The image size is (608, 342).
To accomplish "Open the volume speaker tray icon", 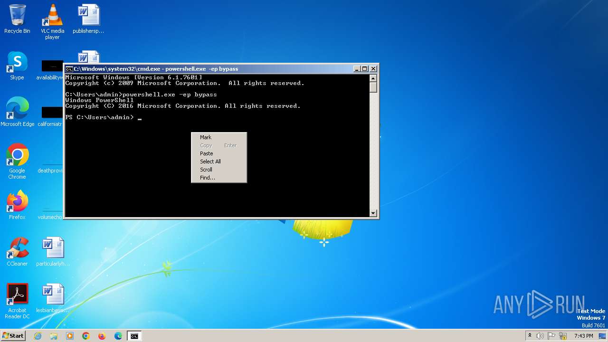I will [x=540, y=336].
